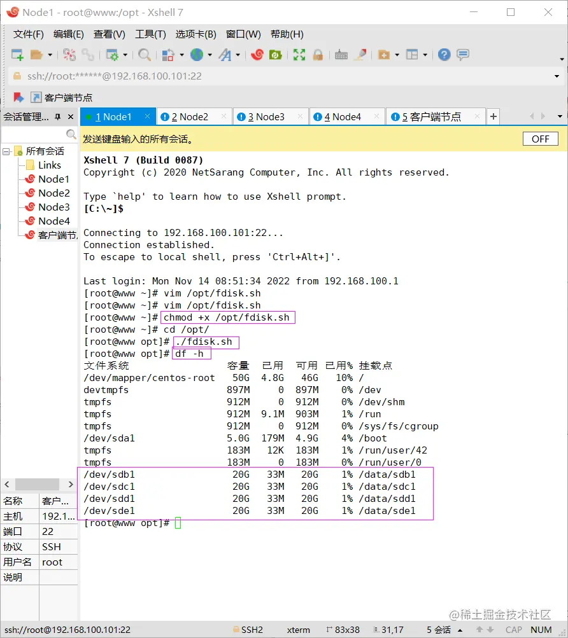Close the session manager panel
The width and height of the screenshot is (568, 638).
pyautogui.click(x=71, y=117)
